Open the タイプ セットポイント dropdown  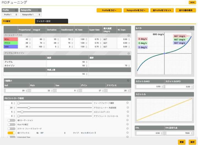[x=88, y=133]
